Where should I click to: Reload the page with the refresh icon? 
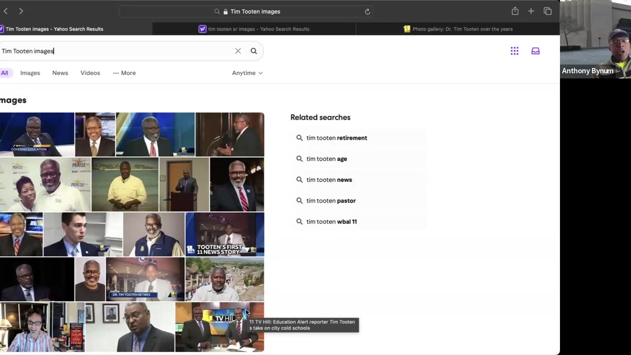pyautogui.click(x=367, y=11)
